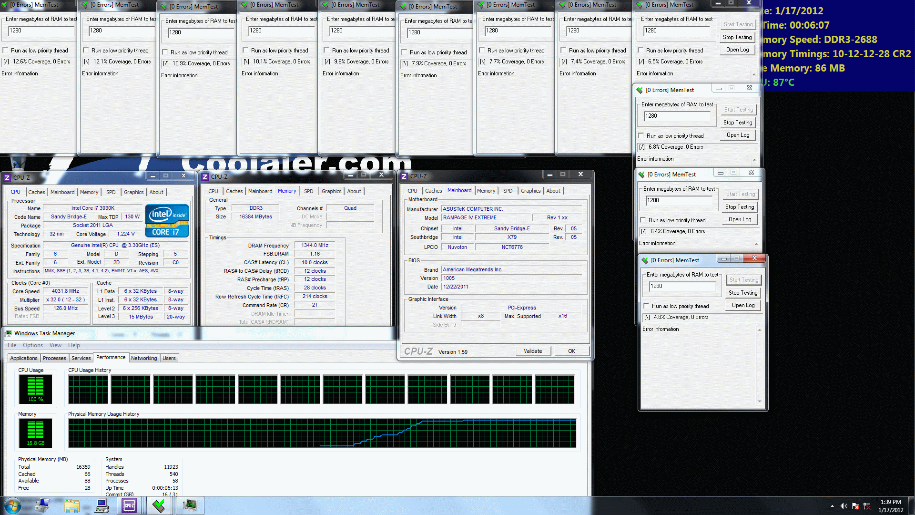The height and width of the screenshot is (515, 915).
Task: Click the Intel Core i7 logo in CPU-Z
Action: pos(167,221)
